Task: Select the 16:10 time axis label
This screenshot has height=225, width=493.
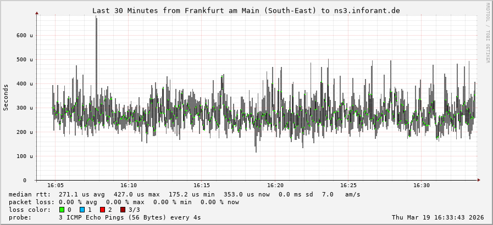Action: click(129, 185)
